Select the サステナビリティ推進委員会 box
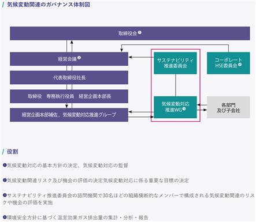Screen dimensions: 256x222 [175, 63]
